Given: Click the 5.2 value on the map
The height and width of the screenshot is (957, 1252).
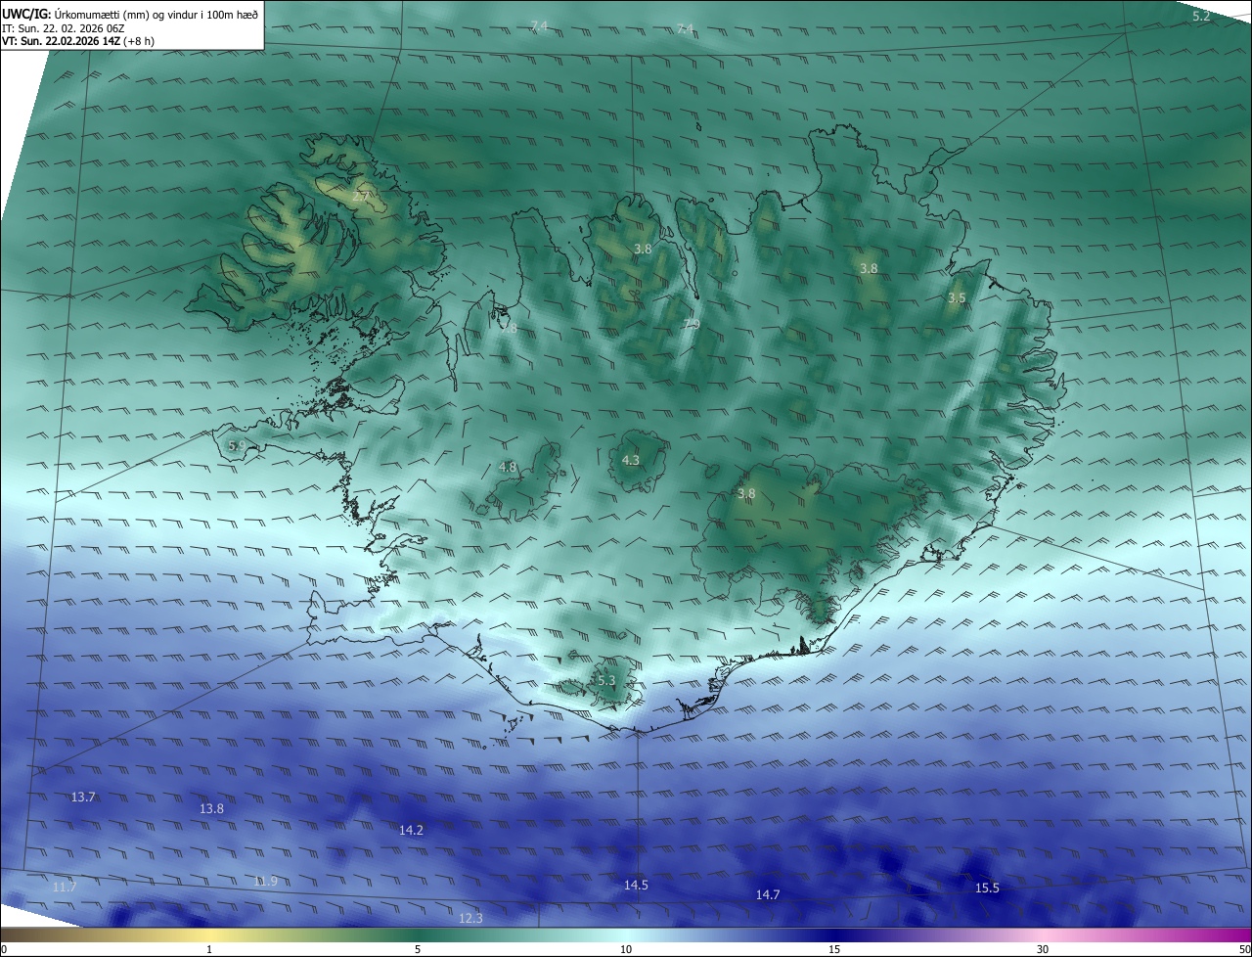Looking at the screenshot, I should coord(1201,16).
